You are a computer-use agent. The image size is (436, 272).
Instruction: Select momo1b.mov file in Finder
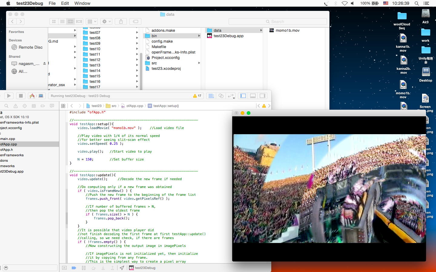coord(287,31)
